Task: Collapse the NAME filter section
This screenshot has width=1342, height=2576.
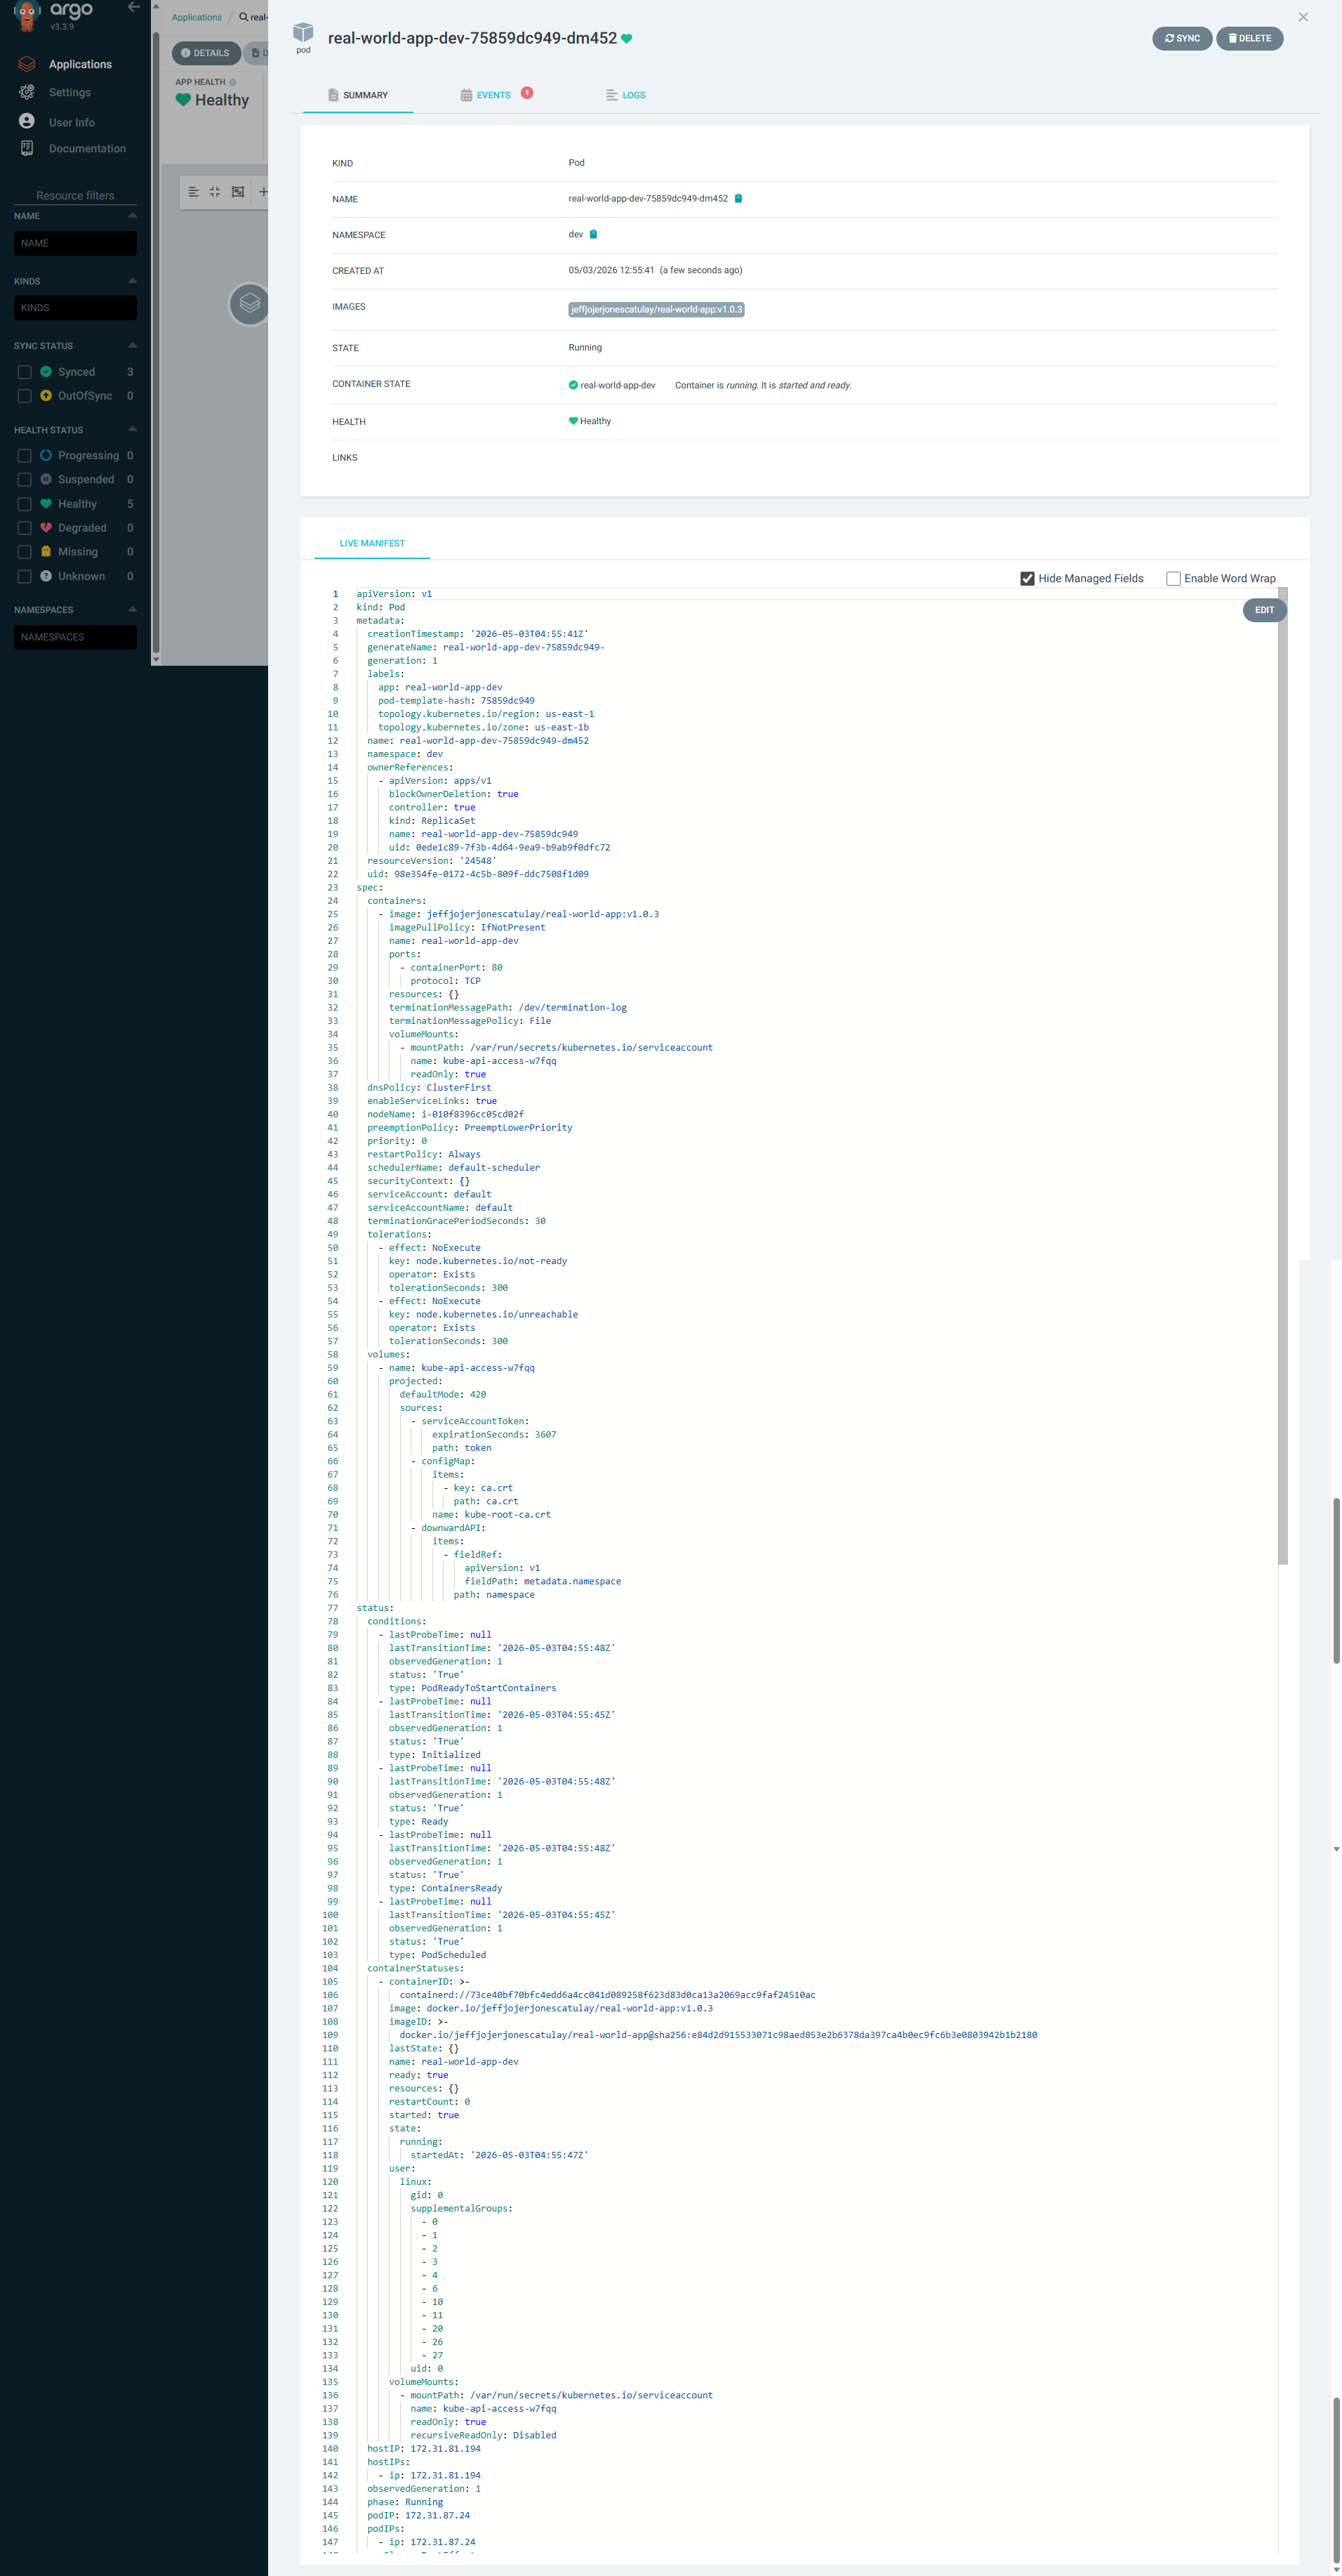Action: point(132,215)
